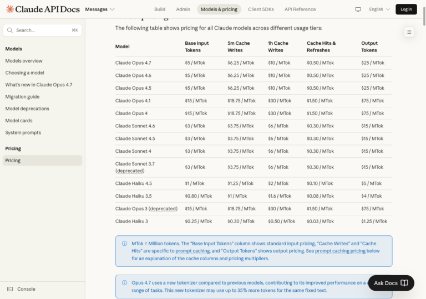
Task: Click the Claude Opus 4.1 model cell
Action: 133,101
